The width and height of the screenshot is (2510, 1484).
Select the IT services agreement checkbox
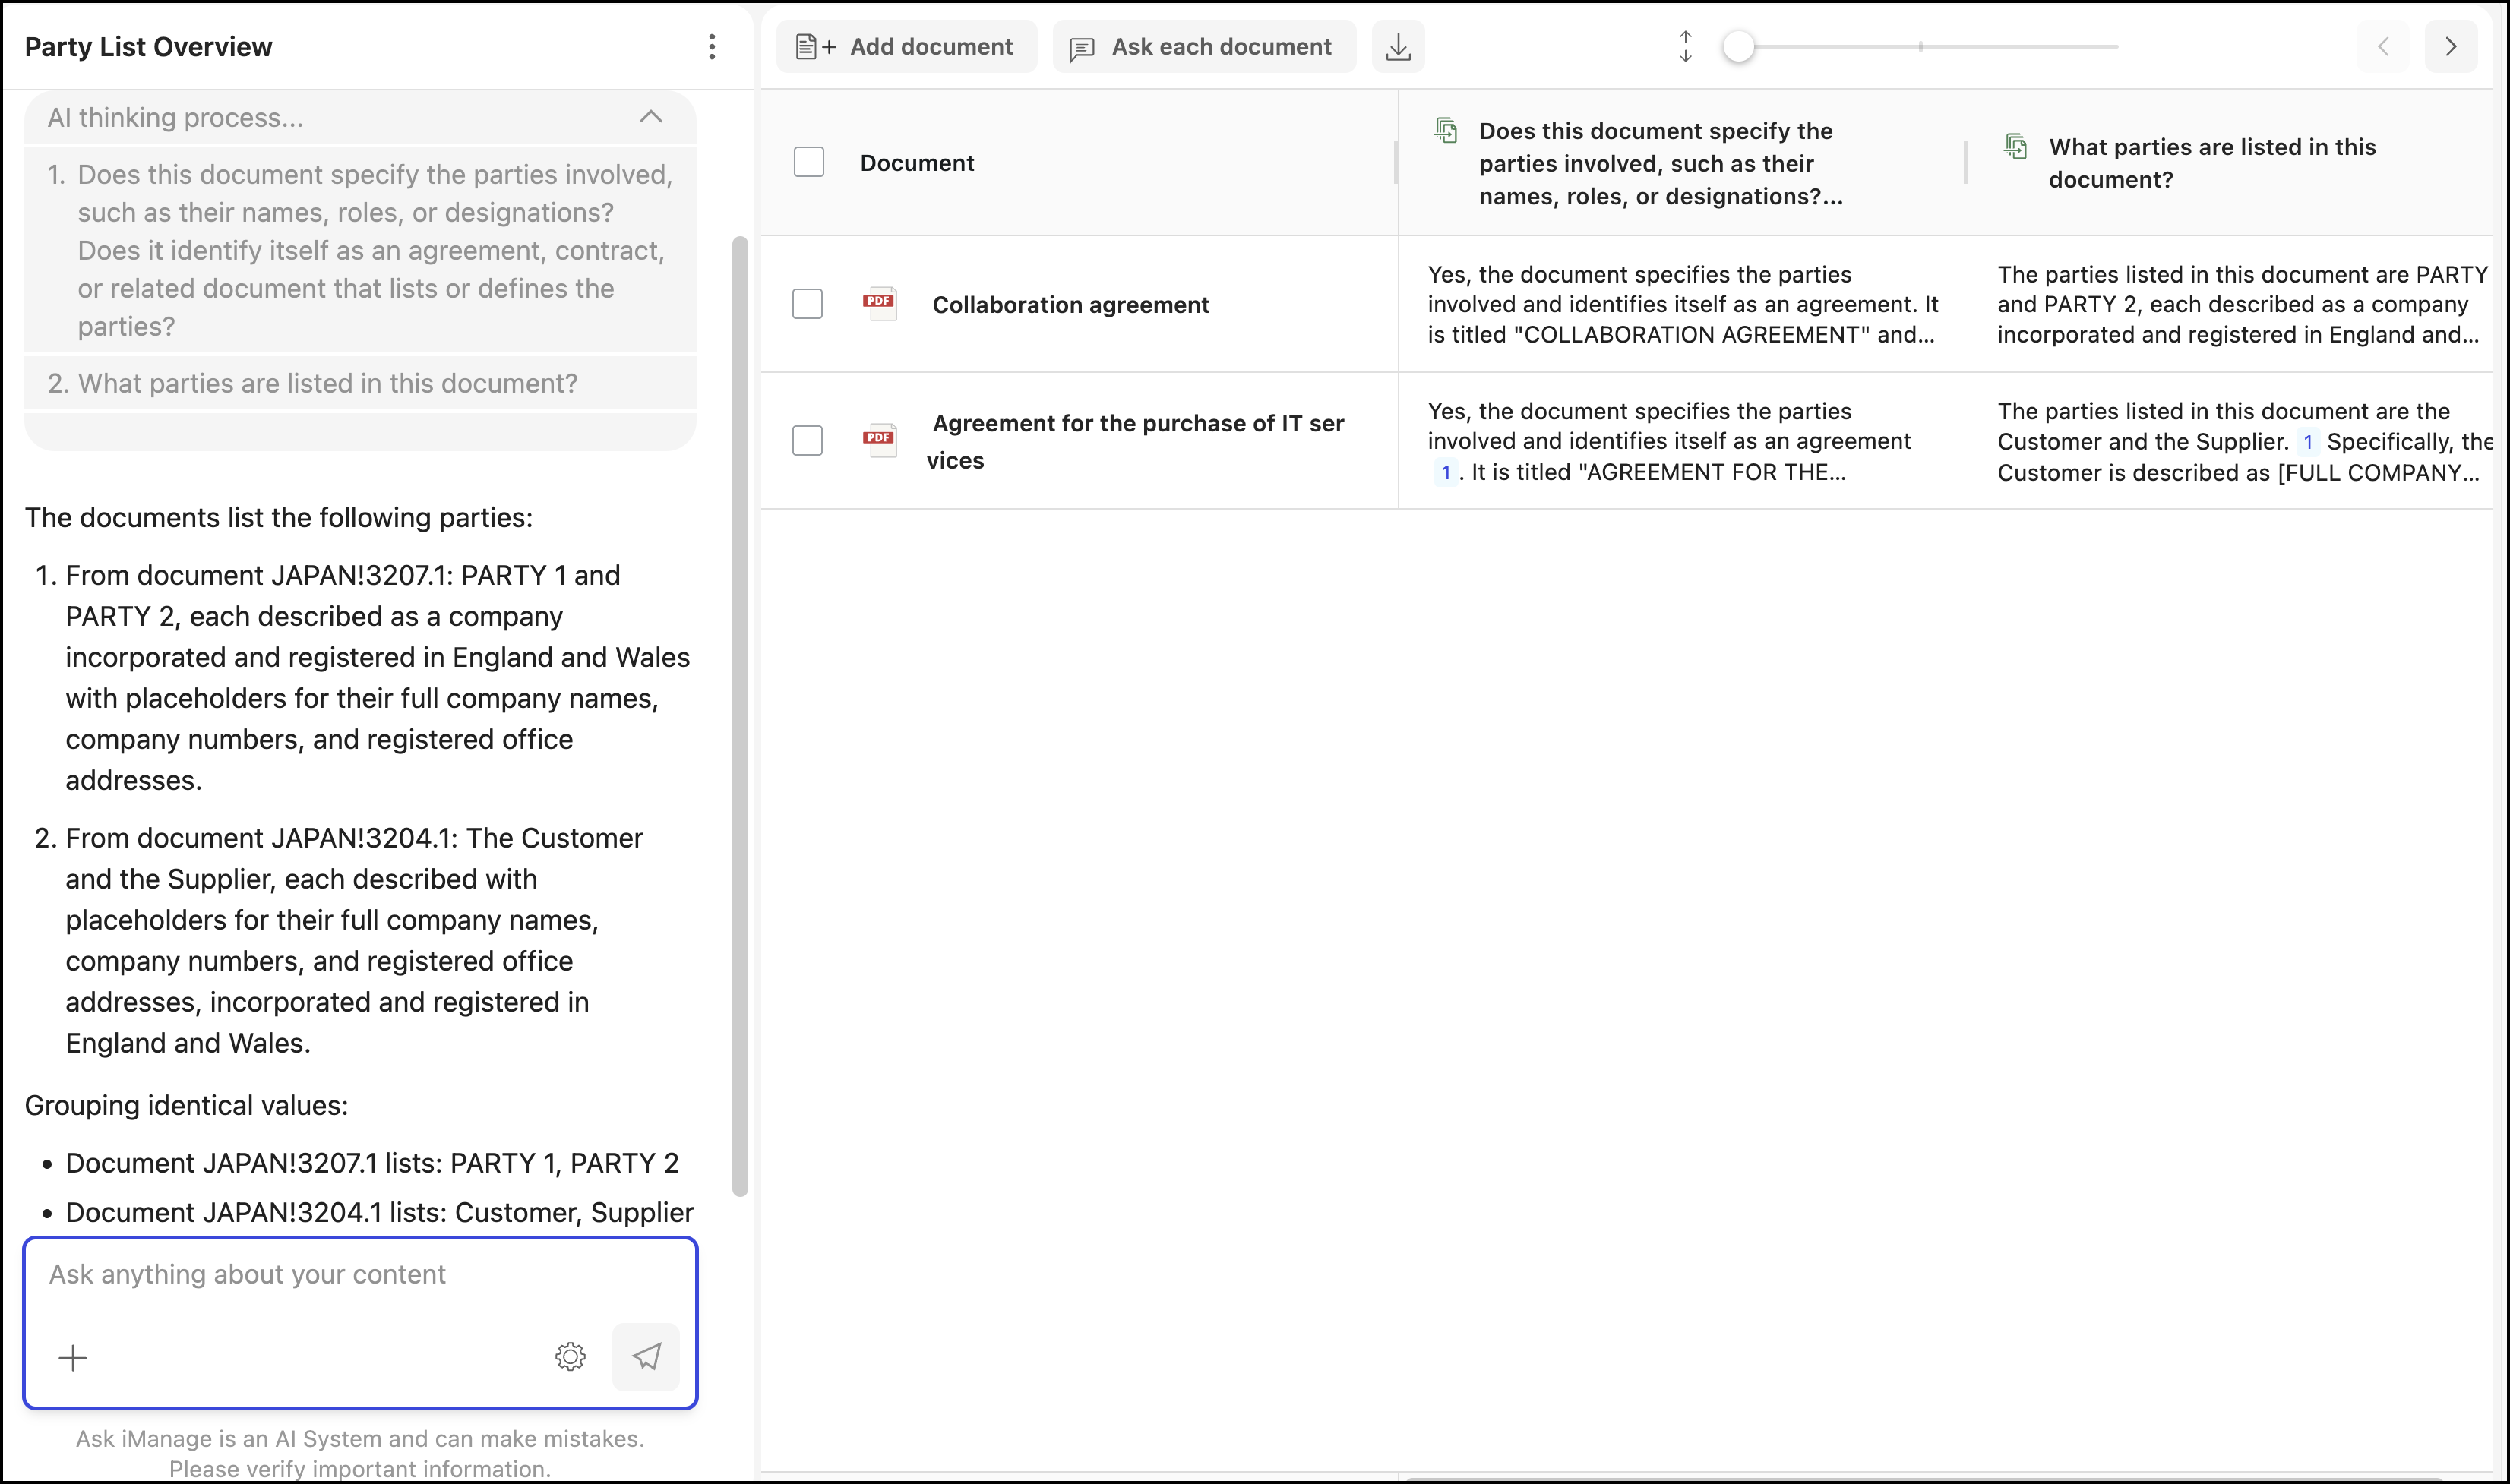[x=807, y=440]
